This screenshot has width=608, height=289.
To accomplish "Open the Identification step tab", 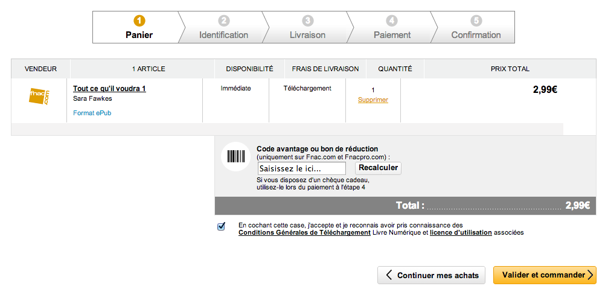I will [224, 35].
